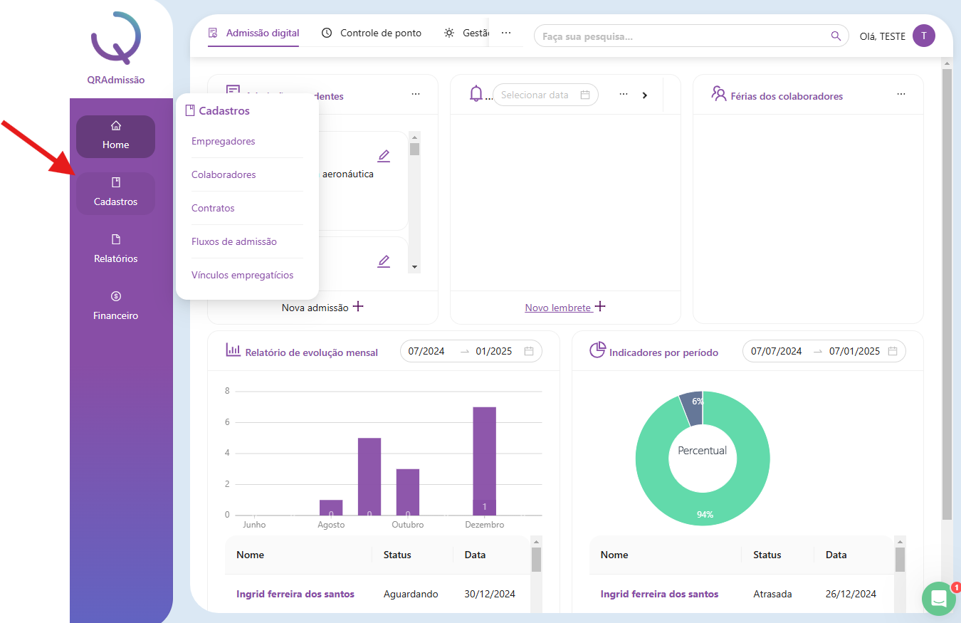
Task: Click the Home icon in sidebar
Action: 115,127
